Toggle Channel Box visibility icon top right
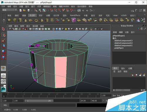This screenshot has height=112, width=147. (144, 10)
